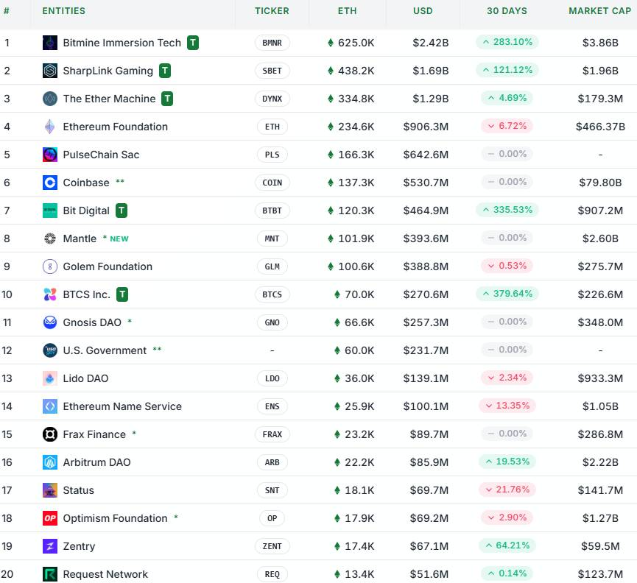The width and height of the screenshot is (637, 583).
Task: Click the 283.10% change badge
Action: pos(507,42)
